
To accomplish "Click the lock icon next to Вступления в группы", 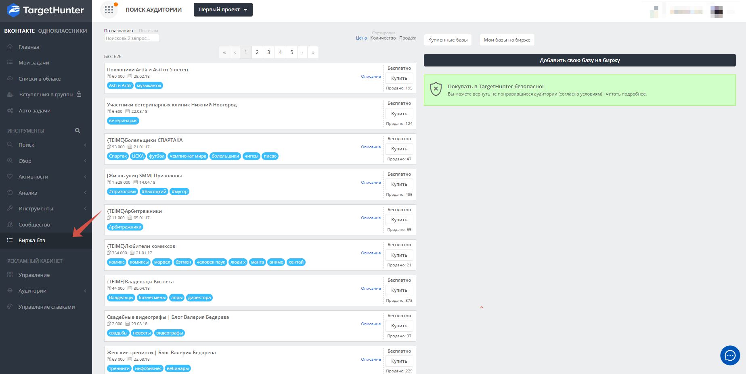I will click(79, 94).
